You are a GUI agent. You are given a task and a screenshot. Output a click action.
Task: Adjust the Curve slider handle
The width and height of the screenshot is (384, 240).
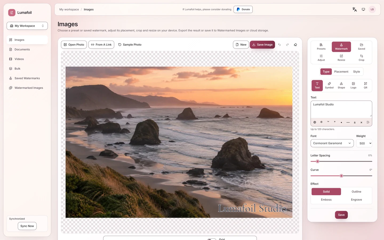pyautogui.click(x=341, y=176)
